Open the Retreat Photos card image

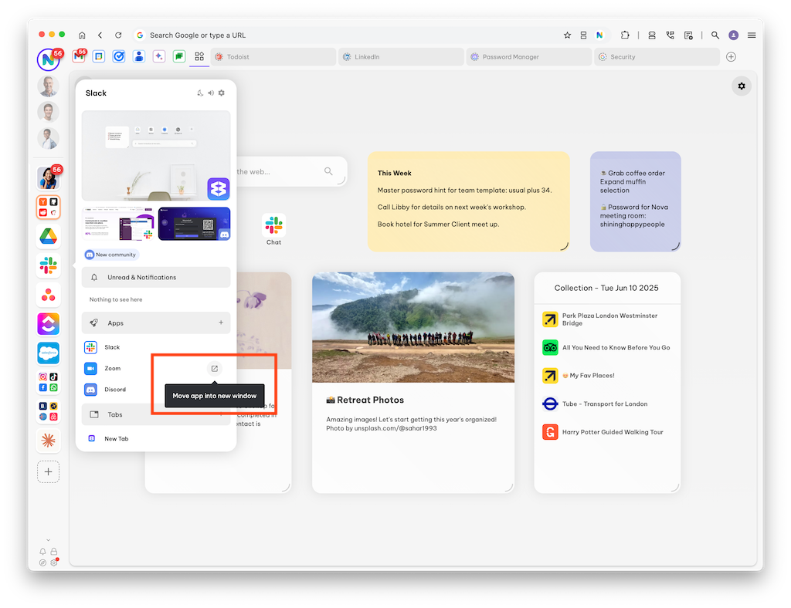click(x=413, y=327)
